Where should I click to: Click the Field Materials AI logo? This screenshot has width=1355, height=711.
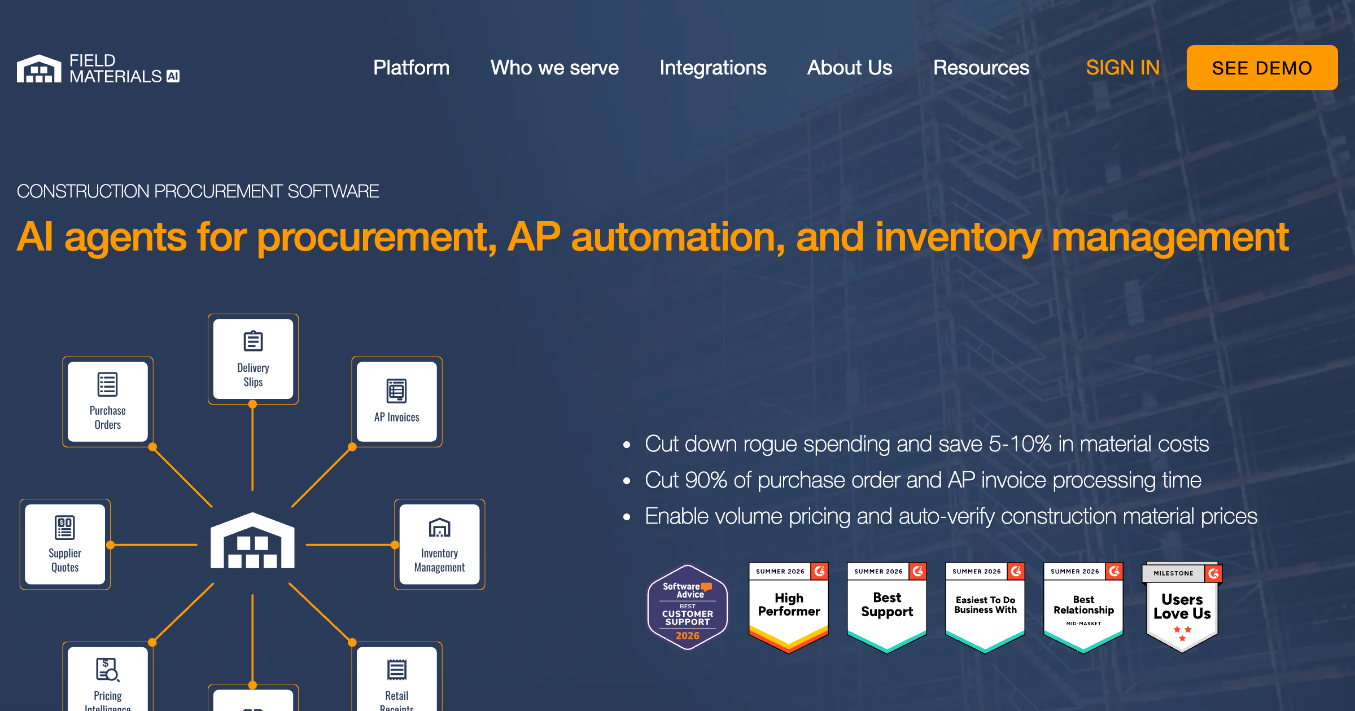tap(98, 68)
